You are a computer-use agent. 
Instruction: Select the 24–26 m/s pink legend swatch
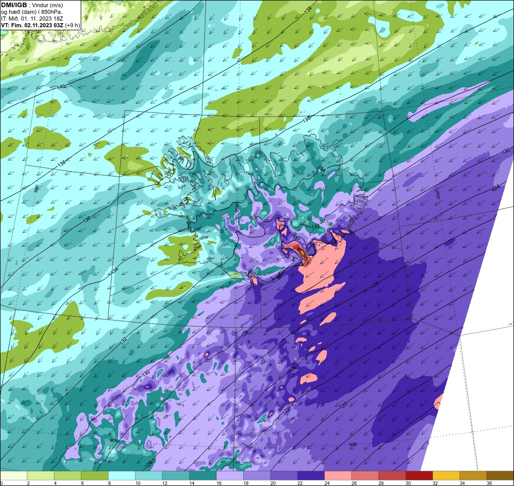338,476
